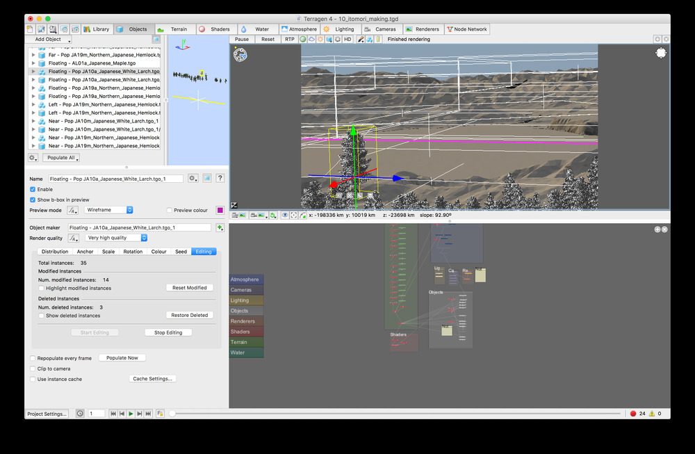Click the question mark help icon
The height and width of the screenshot is (454, 695).
[220, 178]
